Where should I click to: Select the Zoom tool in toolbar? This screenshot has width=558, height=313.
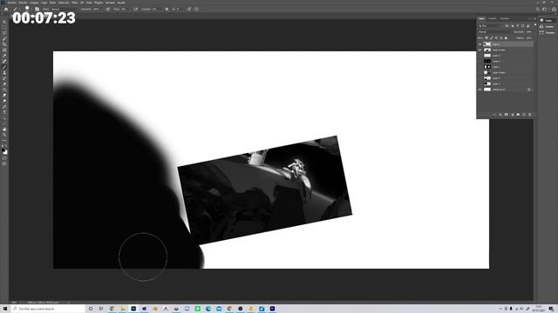pyautogui.click(x=4, y=135)
